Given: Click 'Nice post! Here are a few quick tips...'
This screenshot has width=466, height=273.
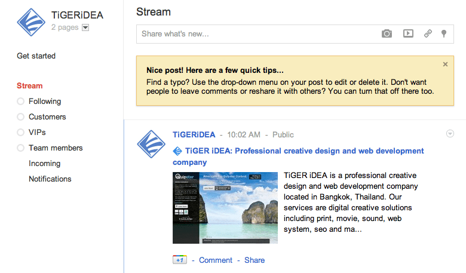Looking at the screenshot, I should coord(215,70).
